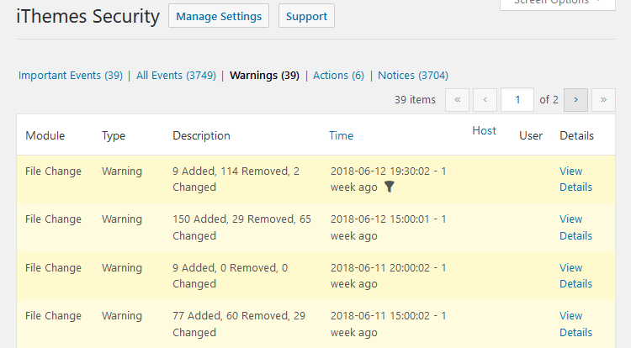Screen dimensions: 631x348
Task: Go to previous page arrow
Action: (485, 100)
